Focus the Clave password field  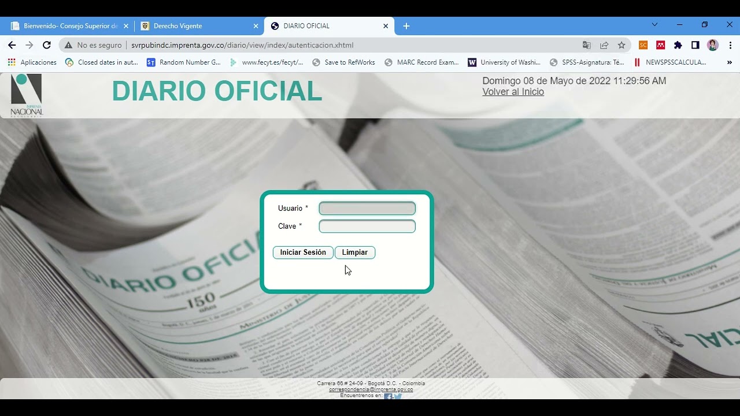[x=367, y=226]
